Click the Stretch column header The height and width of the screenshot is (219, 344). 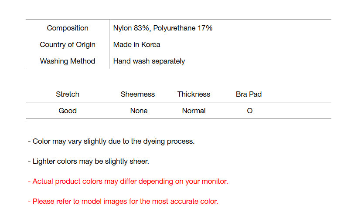tap(68, 94)
